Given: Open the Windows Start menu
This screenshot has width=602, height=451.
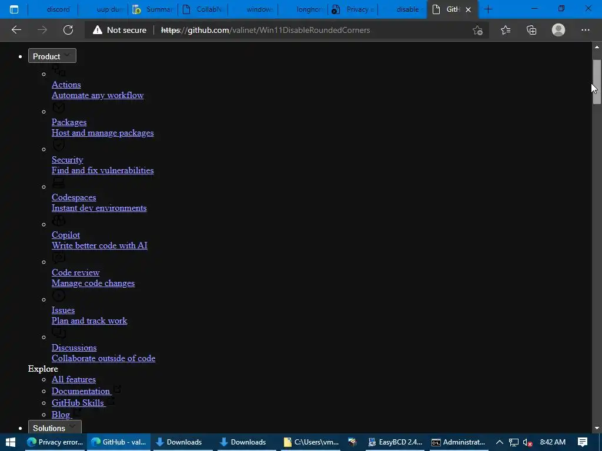Looking at the screenshot, I should click(11, 442).
